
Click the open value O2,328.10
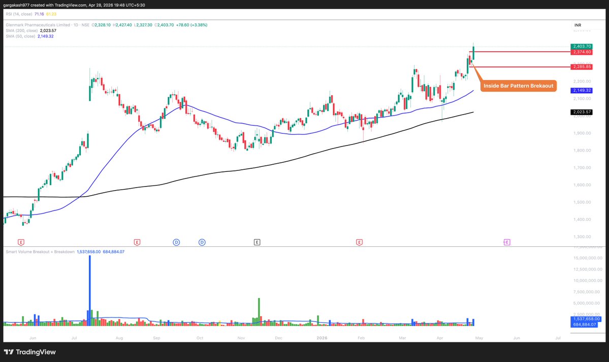pyautogui.click(x=101, y=25)
